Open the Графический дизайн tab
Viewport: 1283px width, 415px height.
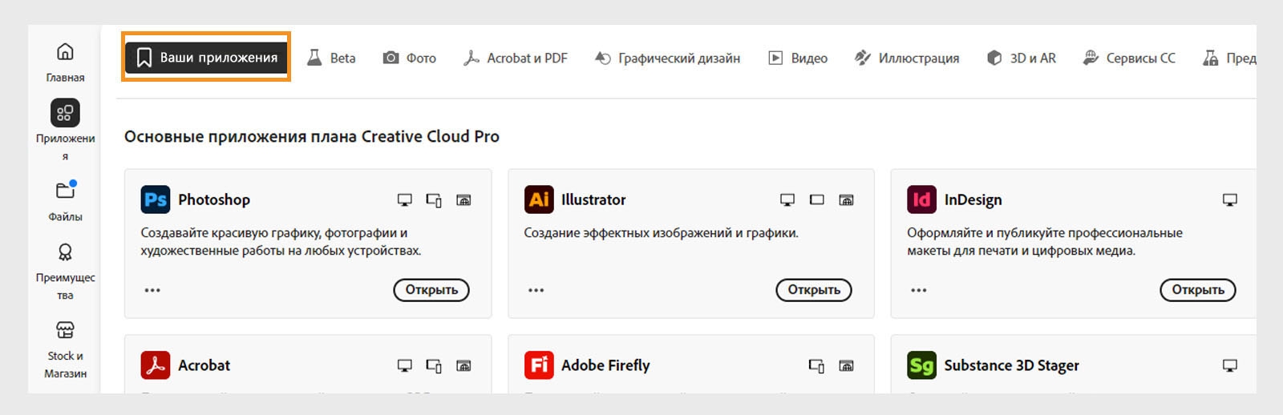pos(667,58)
